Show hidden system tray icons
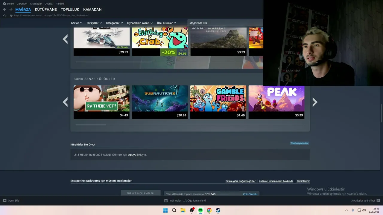The height and width of the screenshot is (215, 383). point(346,210)
